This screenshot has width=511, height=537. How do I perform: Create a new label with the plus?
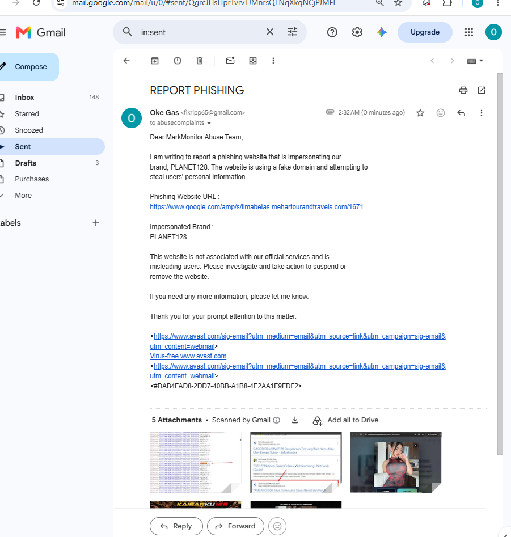pyautogui.click(x=96, y=223)
